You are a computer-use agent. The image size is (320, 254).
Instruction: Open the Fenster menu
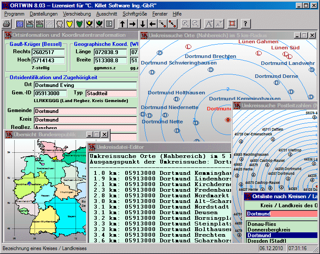pyautogui.click(x=160, y=14)
